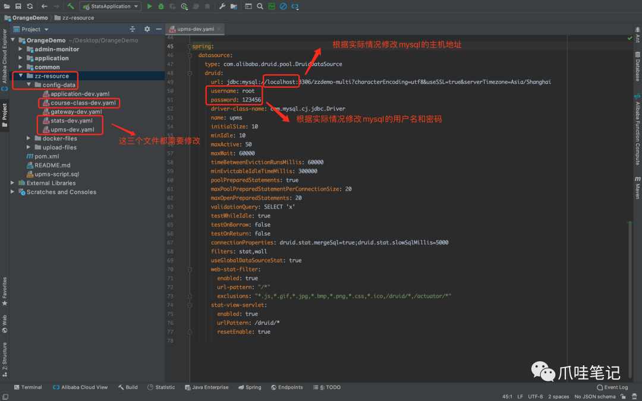Click Run with Coverage icon
The width and height of the screenshot is (642, 401).
click(172, 6)
